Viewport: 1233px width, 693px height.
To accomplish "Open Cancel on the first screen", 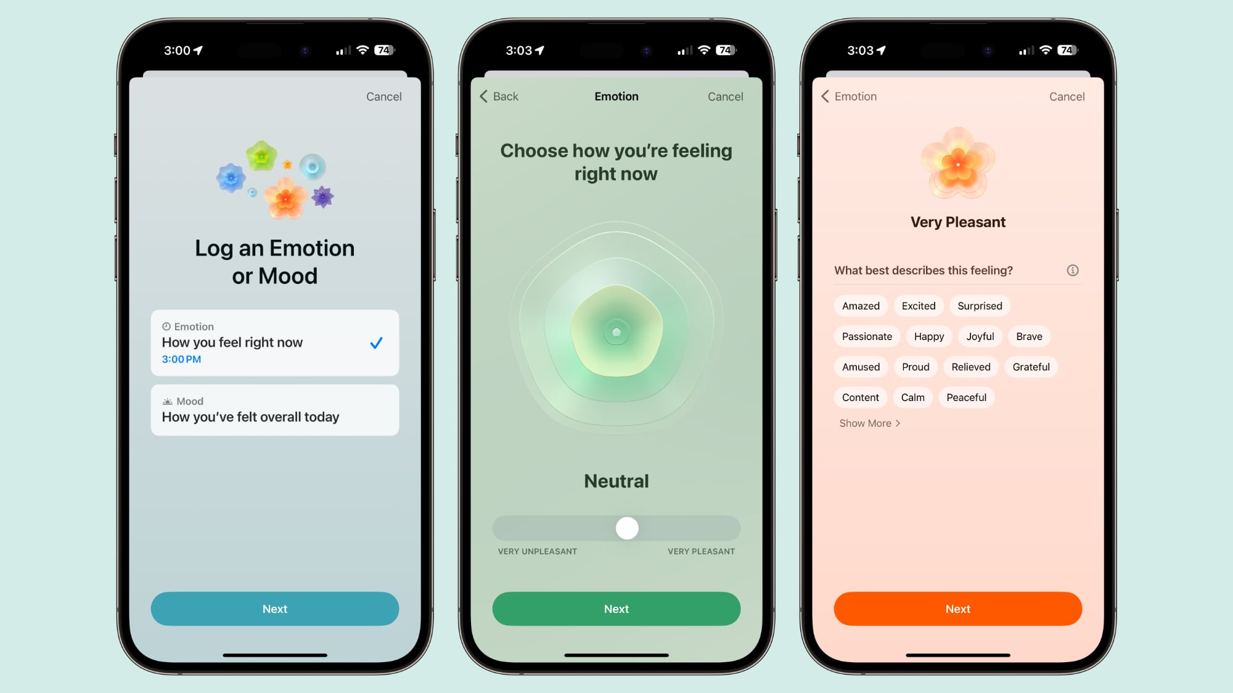I will (383, 95).
